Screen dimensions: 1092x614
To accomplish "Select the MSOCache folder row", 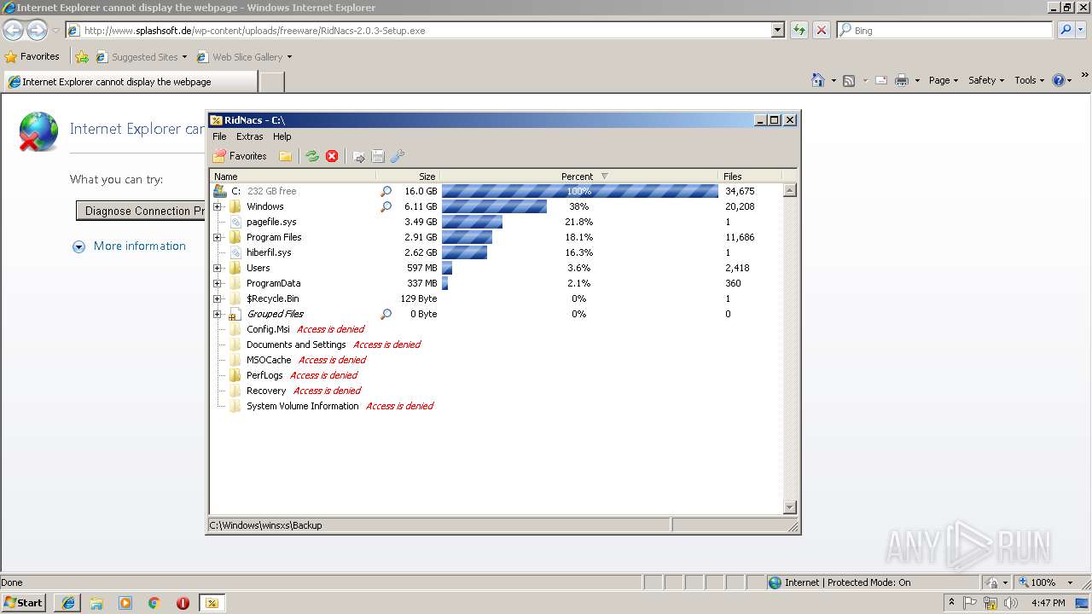I will click(496, 360).
